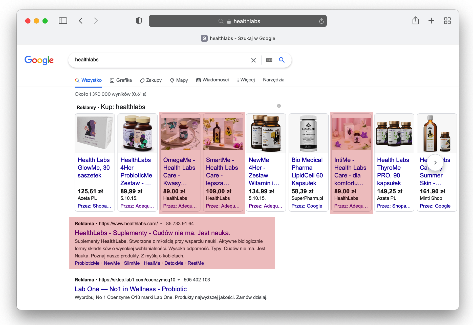The height and width of the screenshot is (325, 473).
Task: Click Około 1 390 000 wyników text
Action: tap(111, 94)
